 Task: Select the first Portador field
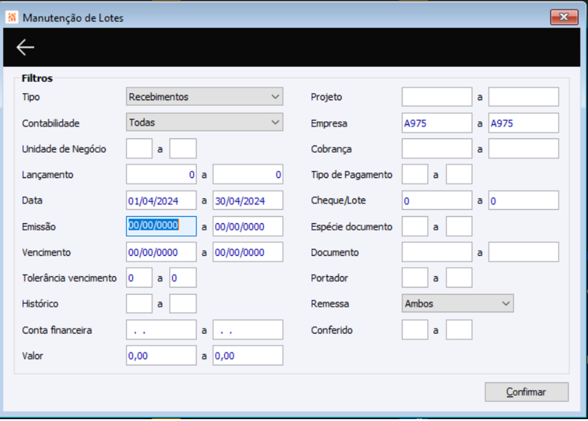pyautogui.click(x=415, y=278)
